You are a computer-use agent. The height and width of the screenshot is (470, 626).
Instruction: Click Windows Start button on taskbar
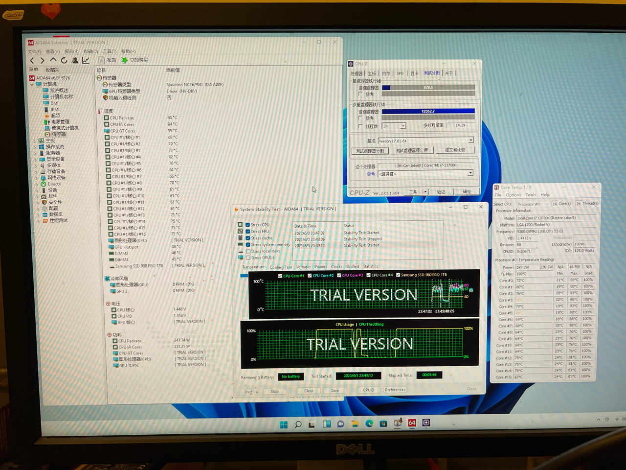coord(284,424)
